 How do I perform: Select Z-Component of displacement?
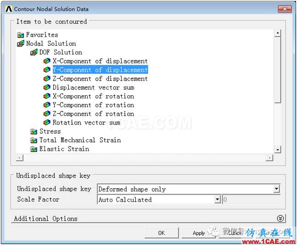pos(100,79)
